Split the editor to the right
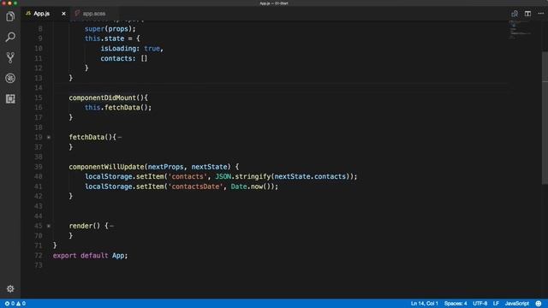The height and width of the screenshot is (308, 548). (x=527, y=14)
